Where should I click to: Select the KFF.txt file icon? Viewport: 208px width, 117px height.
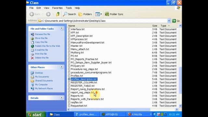pyautogui.click(x=69, y=32)
